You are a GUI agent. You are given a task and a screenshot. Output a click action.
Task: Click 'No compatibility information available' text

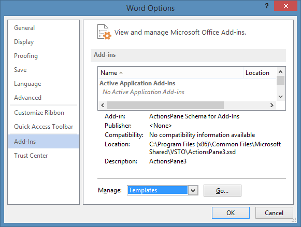pos(202,135)
